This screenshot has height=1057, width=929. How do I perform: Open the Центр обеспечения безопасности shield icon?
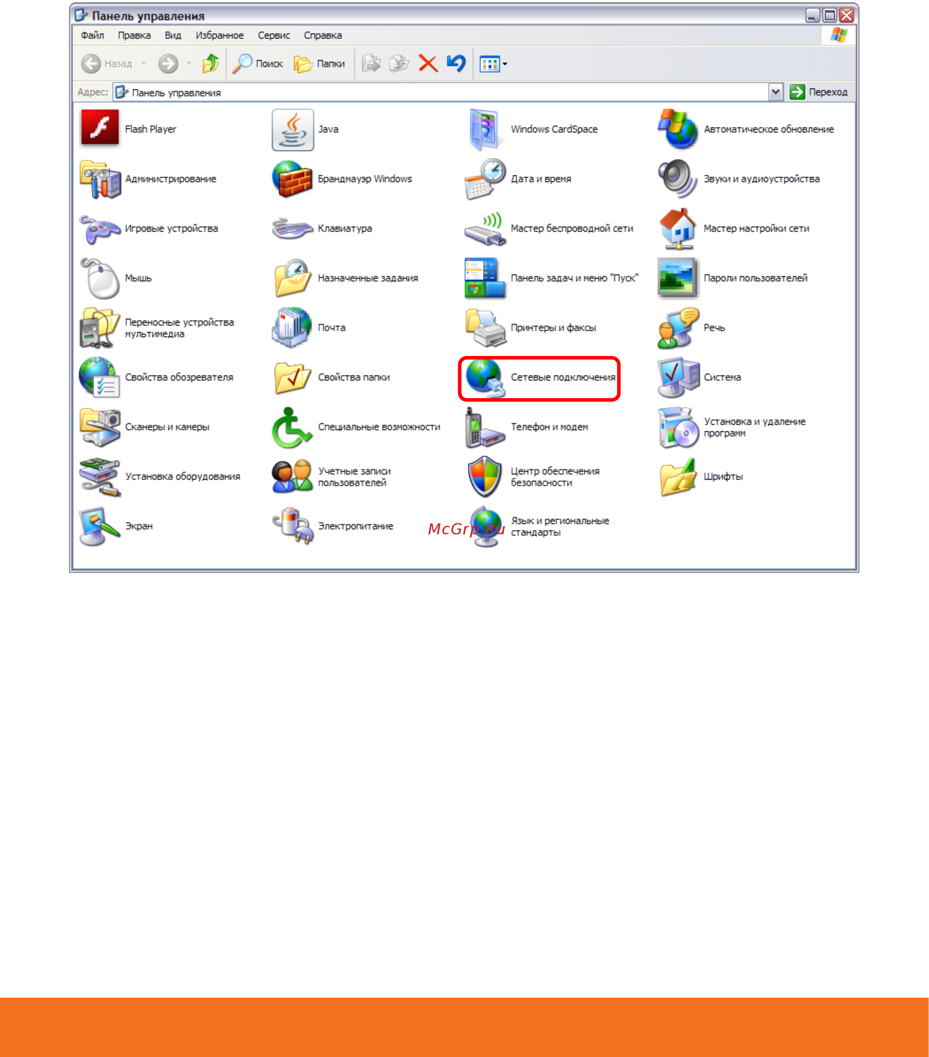tap(485, 477)
